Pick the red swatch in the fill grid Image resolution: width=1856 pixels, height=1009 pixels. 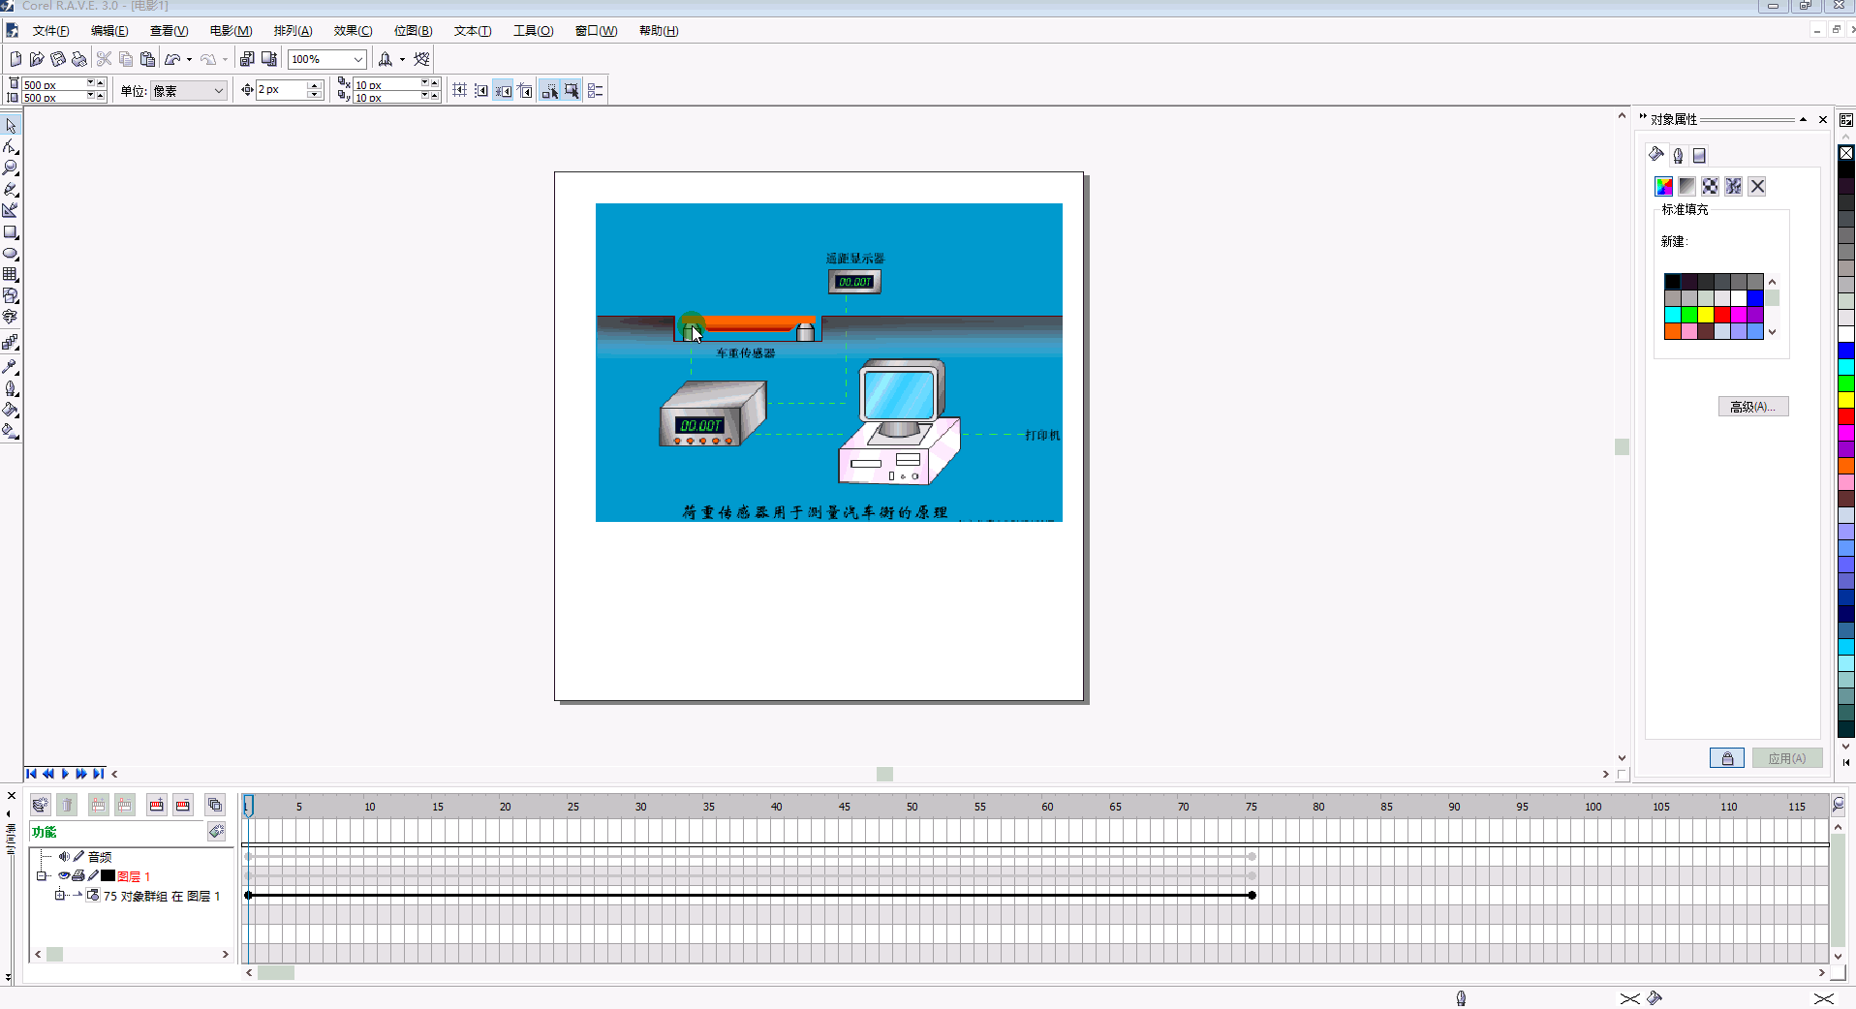[1721, 315]
